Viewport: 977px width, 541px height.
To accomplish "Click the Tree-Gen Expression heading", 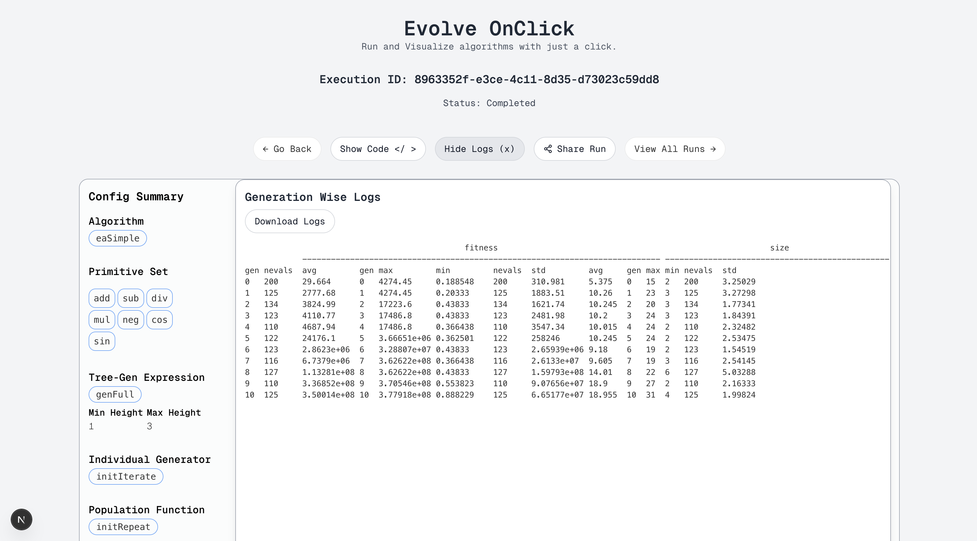I will click(147, 377).
